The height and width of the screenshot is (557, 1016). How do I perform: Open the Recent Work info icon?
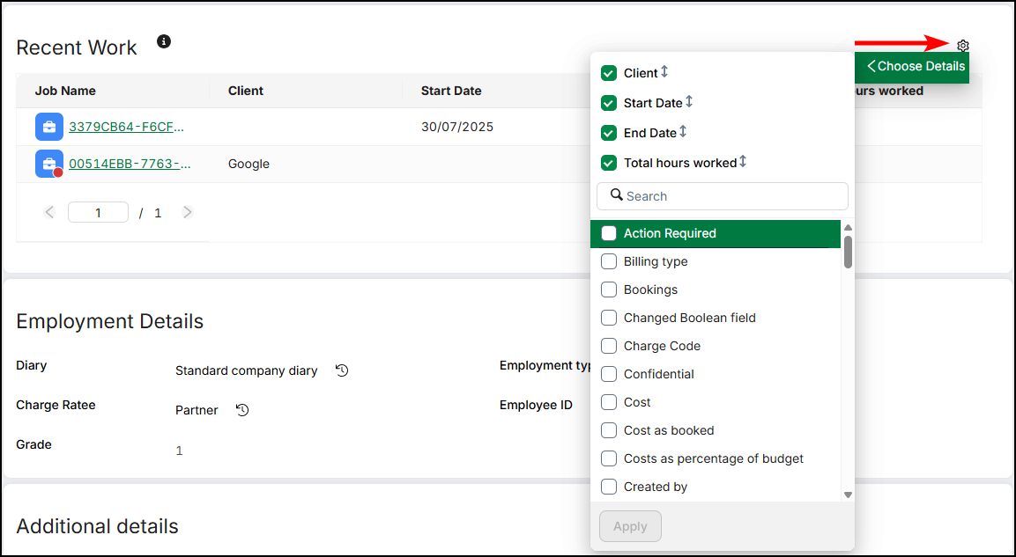(164, 41)
